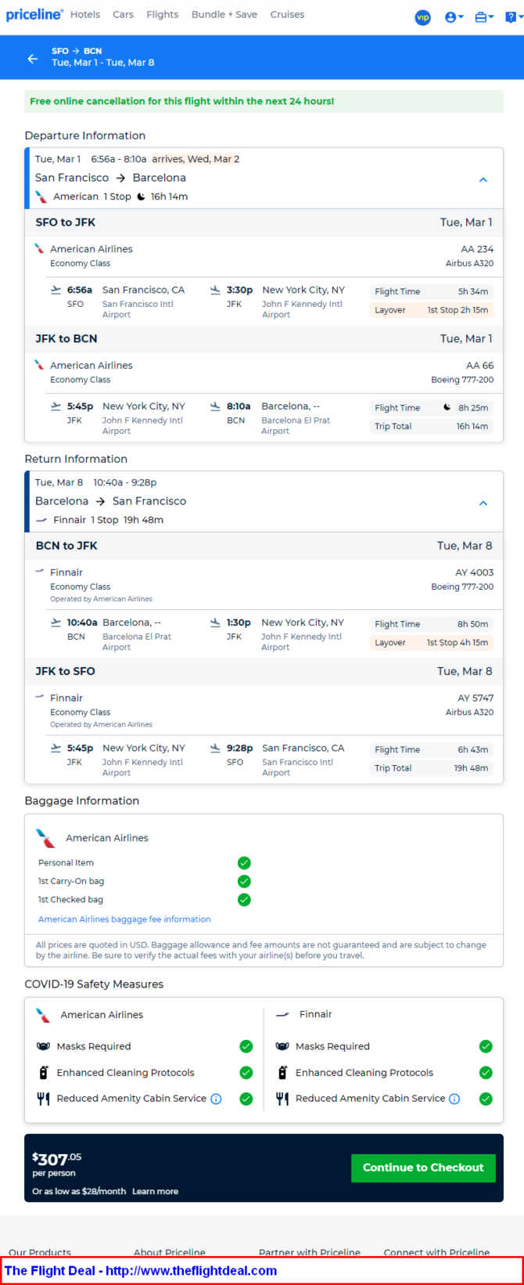Collapse the Departure Information flight details

pyautogui.click(x=483, y=179)
